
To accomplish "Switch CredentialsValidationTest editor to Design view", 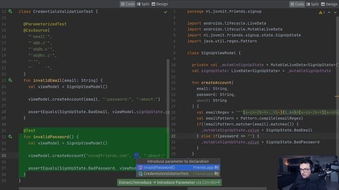I will 160,4.
